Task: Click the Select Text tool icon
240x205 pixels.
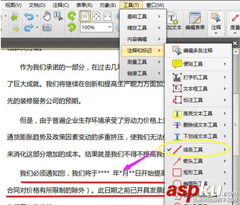Action: (x=58, y=16)
